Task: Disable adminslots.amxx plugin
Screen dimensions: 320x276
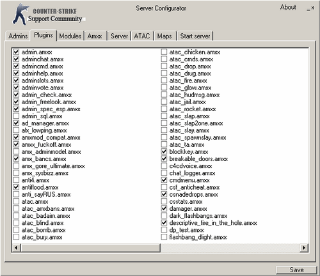Action: tap(16, 80)
